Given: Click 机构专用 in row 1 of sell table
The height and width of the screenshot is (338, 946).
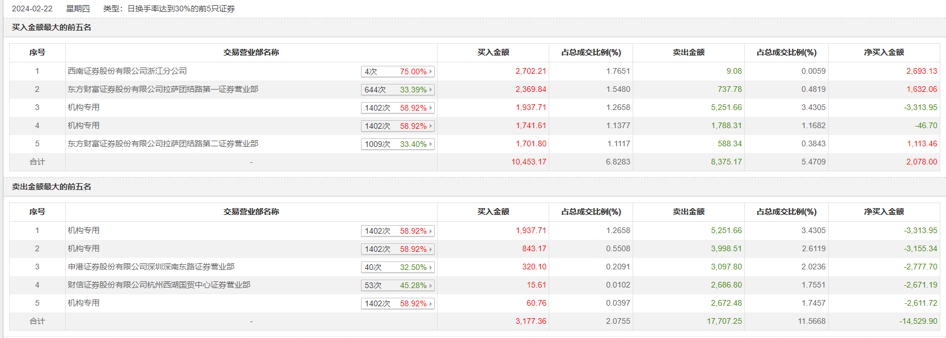Looking at the screenshot, I should tap(83, 230).
